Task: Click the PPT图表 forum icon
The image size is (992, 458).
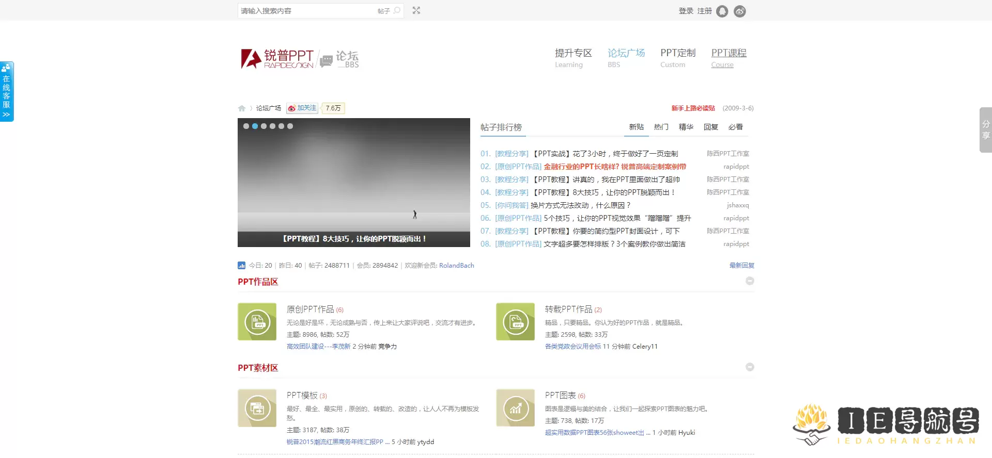Action: pyautogui.click(x=516, y=408)
